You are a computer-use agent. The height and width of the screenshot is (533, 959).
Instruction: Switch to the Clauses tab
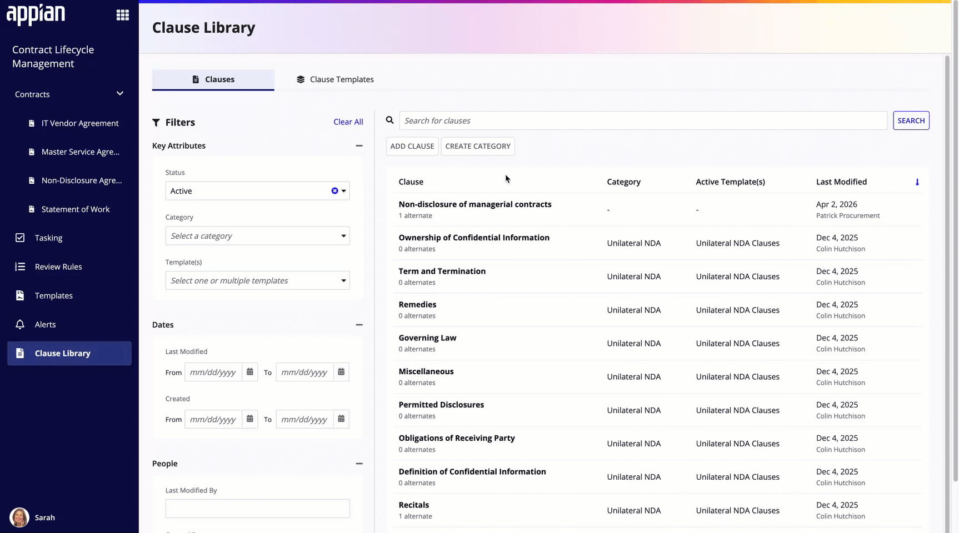(x=213, y=79)
